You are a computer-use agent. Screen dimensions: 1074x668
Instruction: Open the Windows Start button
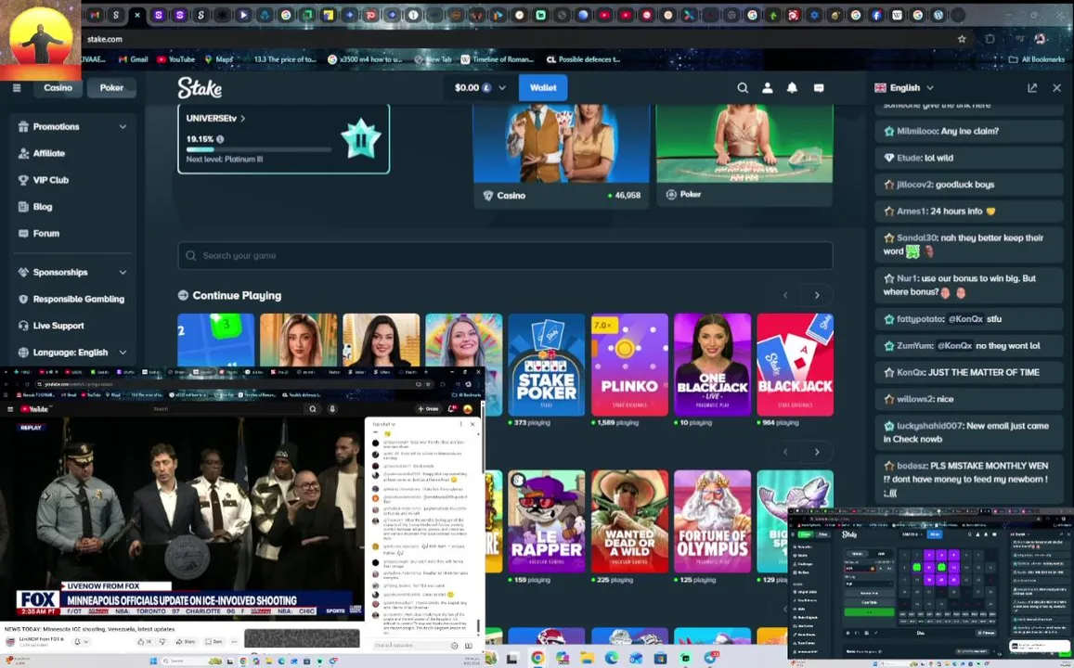coord(152,662)
